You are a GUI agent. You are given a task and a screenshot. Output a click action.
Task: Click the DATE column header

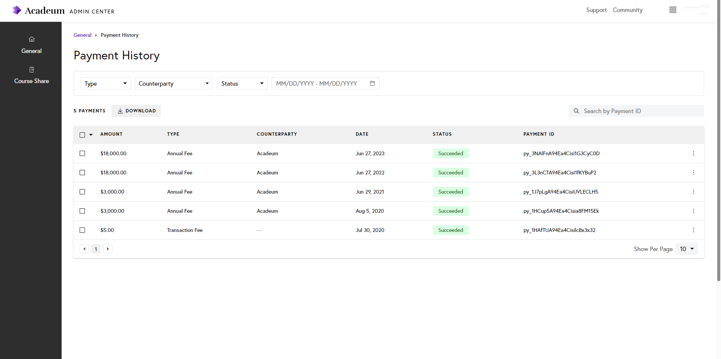[x=362, y=134]
